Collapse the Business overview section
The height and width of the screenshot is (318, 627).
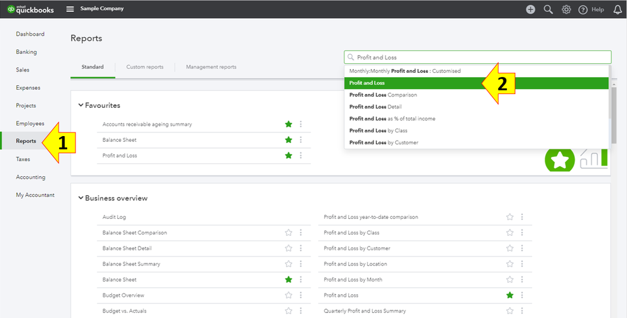click(x=80, y=198)
